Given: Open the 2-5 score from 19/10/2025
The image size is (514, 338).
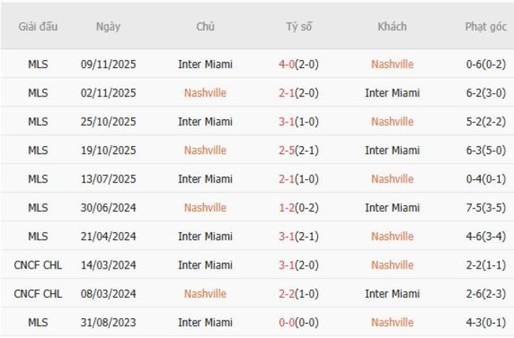Looking at the screenshot, I should pyautogui.click(x=299, y=151).
